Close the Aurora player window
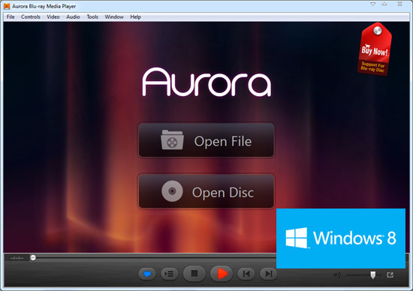The width and height of the screenshot is (413, 291). point(399,4)
